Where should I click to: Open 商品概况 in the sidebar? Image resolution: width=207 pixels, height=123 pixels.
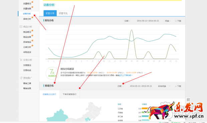(x=27, y=32)
